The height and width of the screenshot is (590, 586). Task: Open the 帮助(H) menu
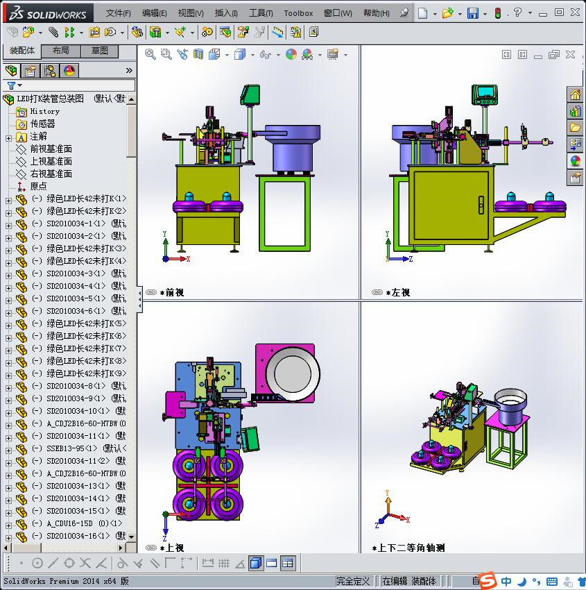click(x=377, y=13)
